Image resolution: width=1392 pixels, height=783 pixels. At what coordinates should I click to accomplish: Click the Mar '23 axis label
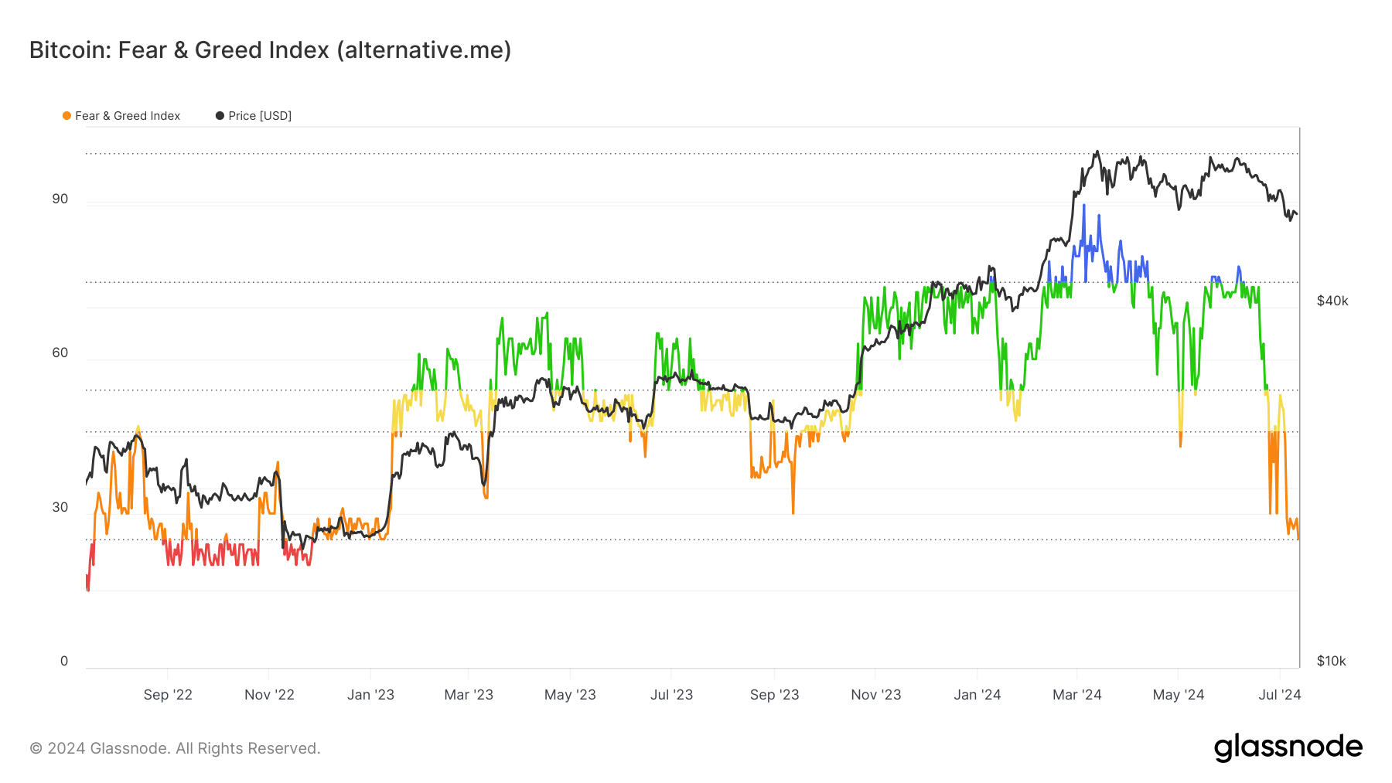coord(469,695)
